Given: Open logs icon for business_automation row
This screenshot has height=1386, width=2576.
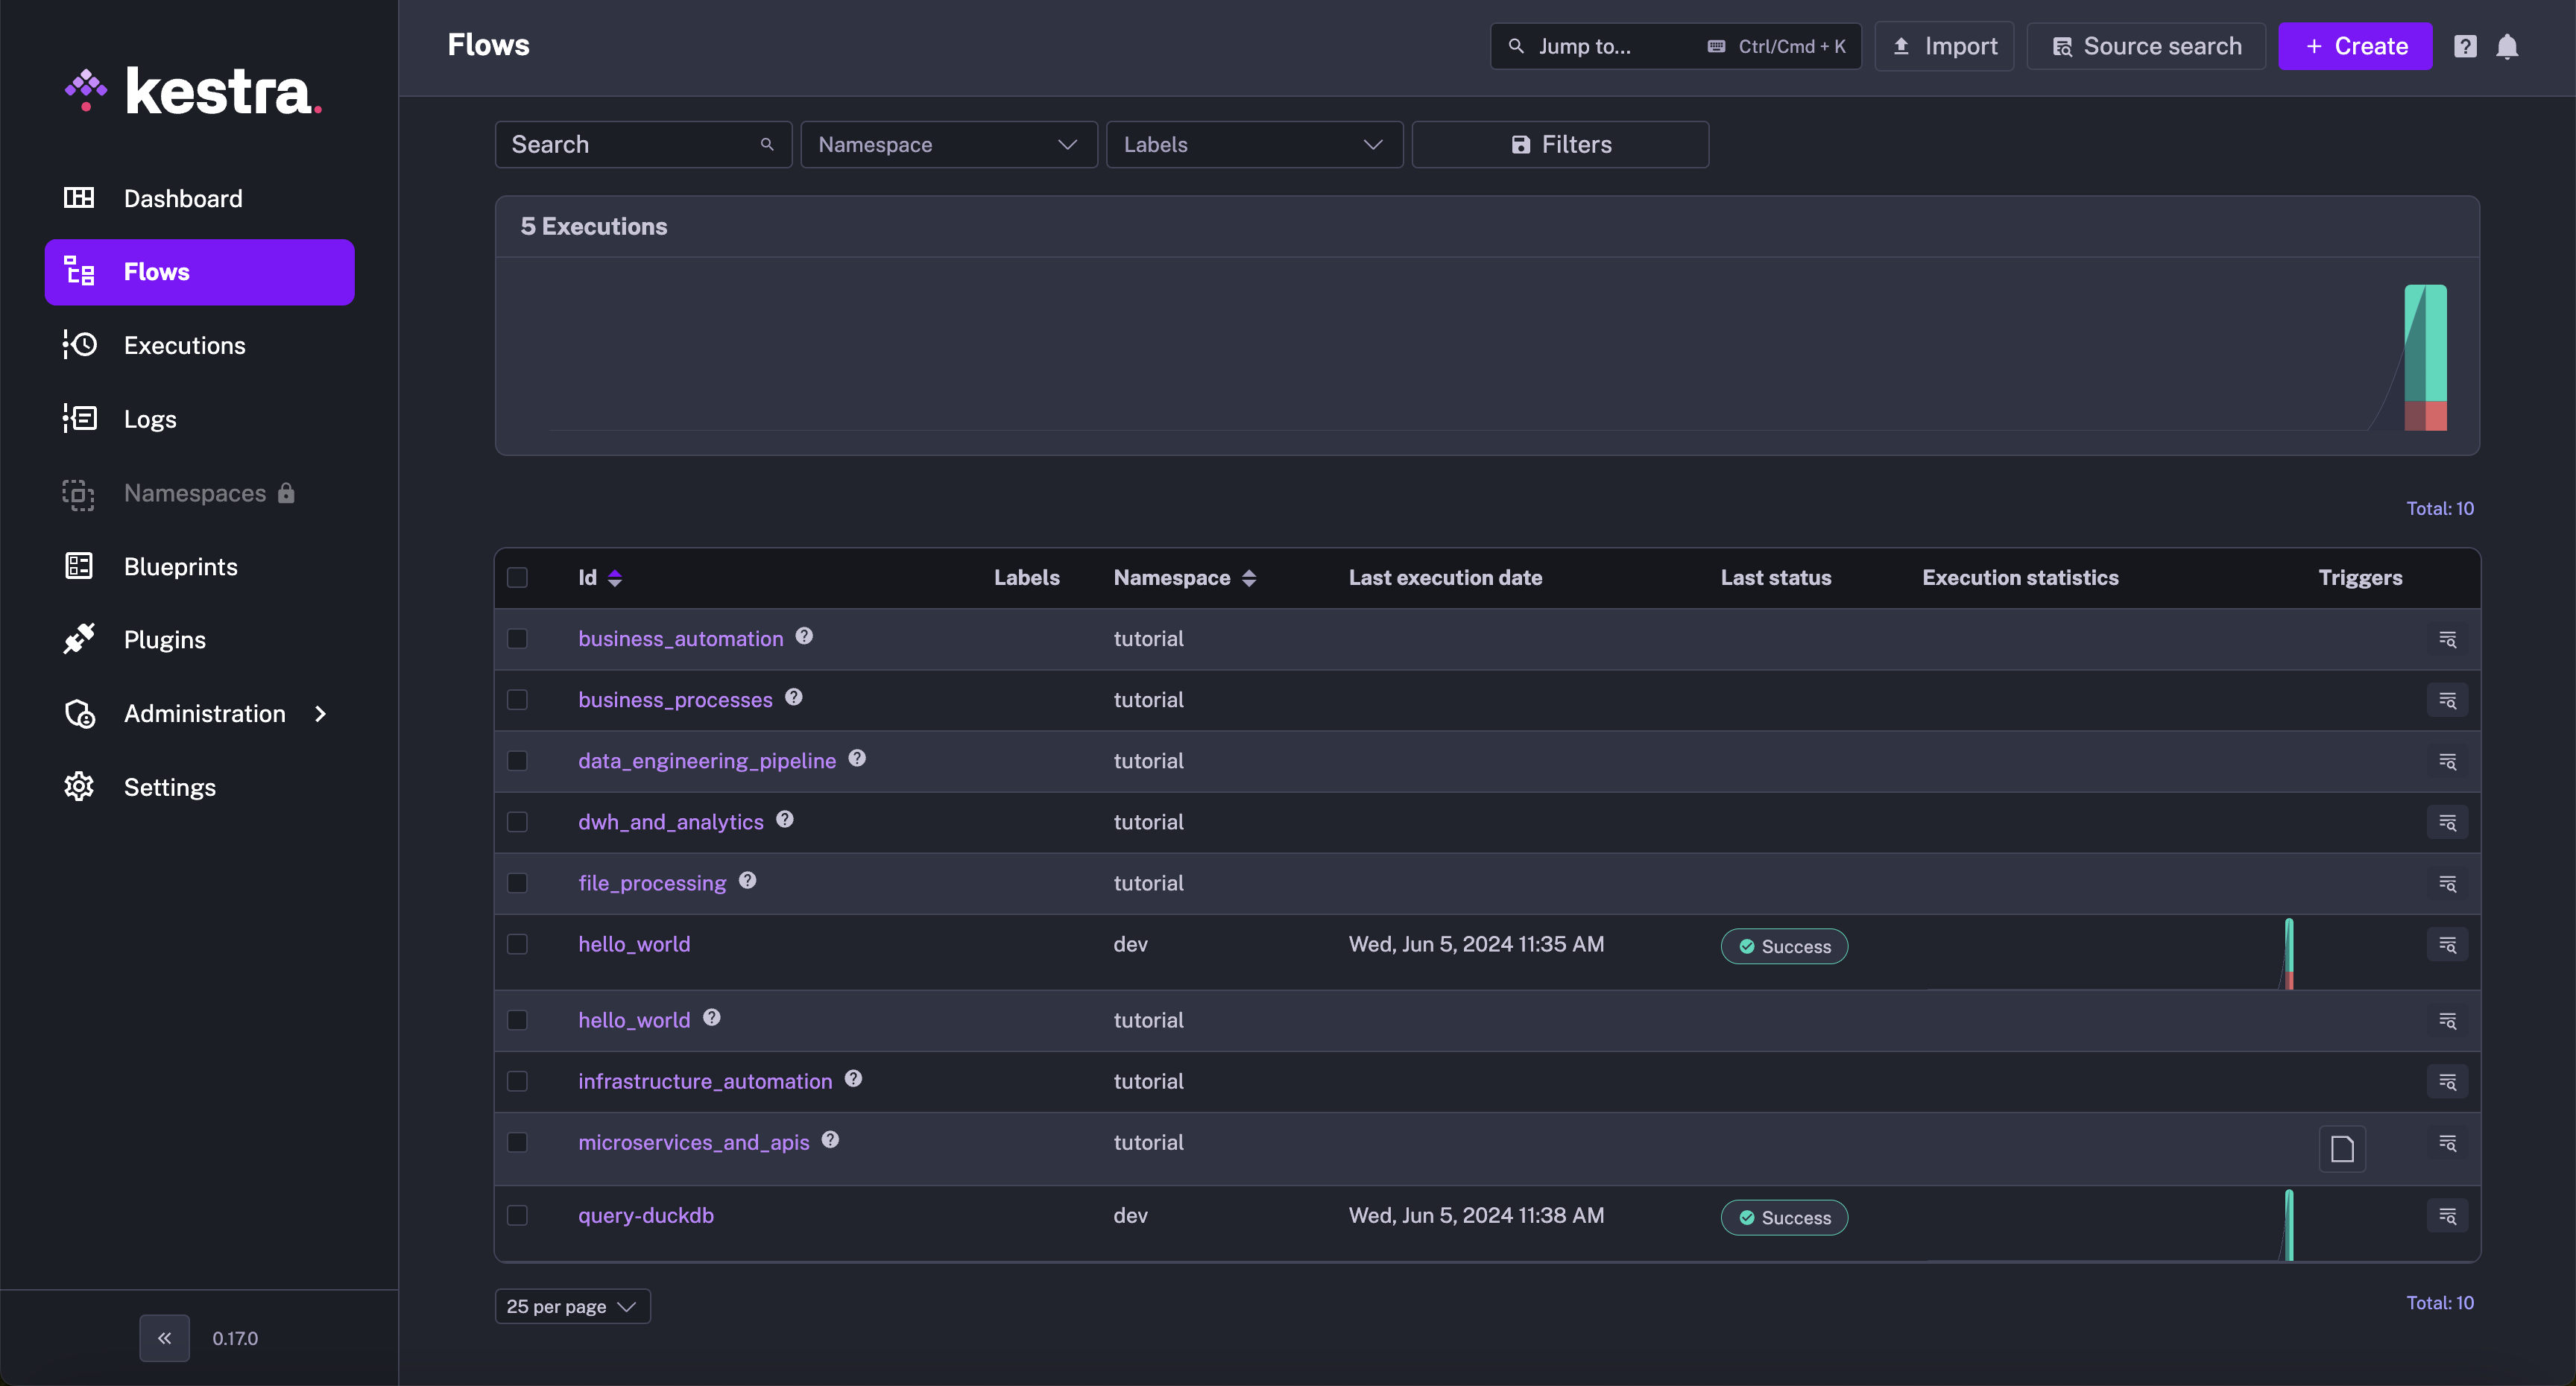Looking at the screenshot, I should (x=2447, y=639).
